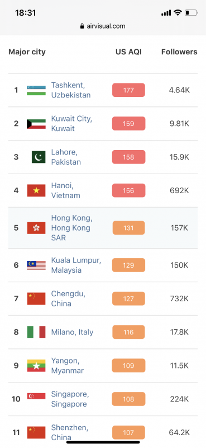Image resolution: width=206 pixels, height=448 pixels.
Task: Tap the airvisual.com address bar
Action: coord(103,26)
